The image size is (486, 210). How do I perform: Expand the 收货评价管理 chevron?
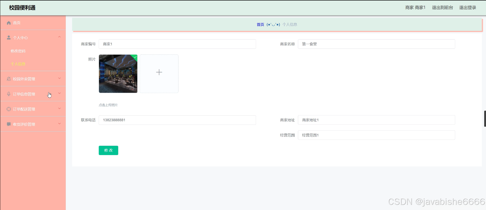(x=59, y=124)
